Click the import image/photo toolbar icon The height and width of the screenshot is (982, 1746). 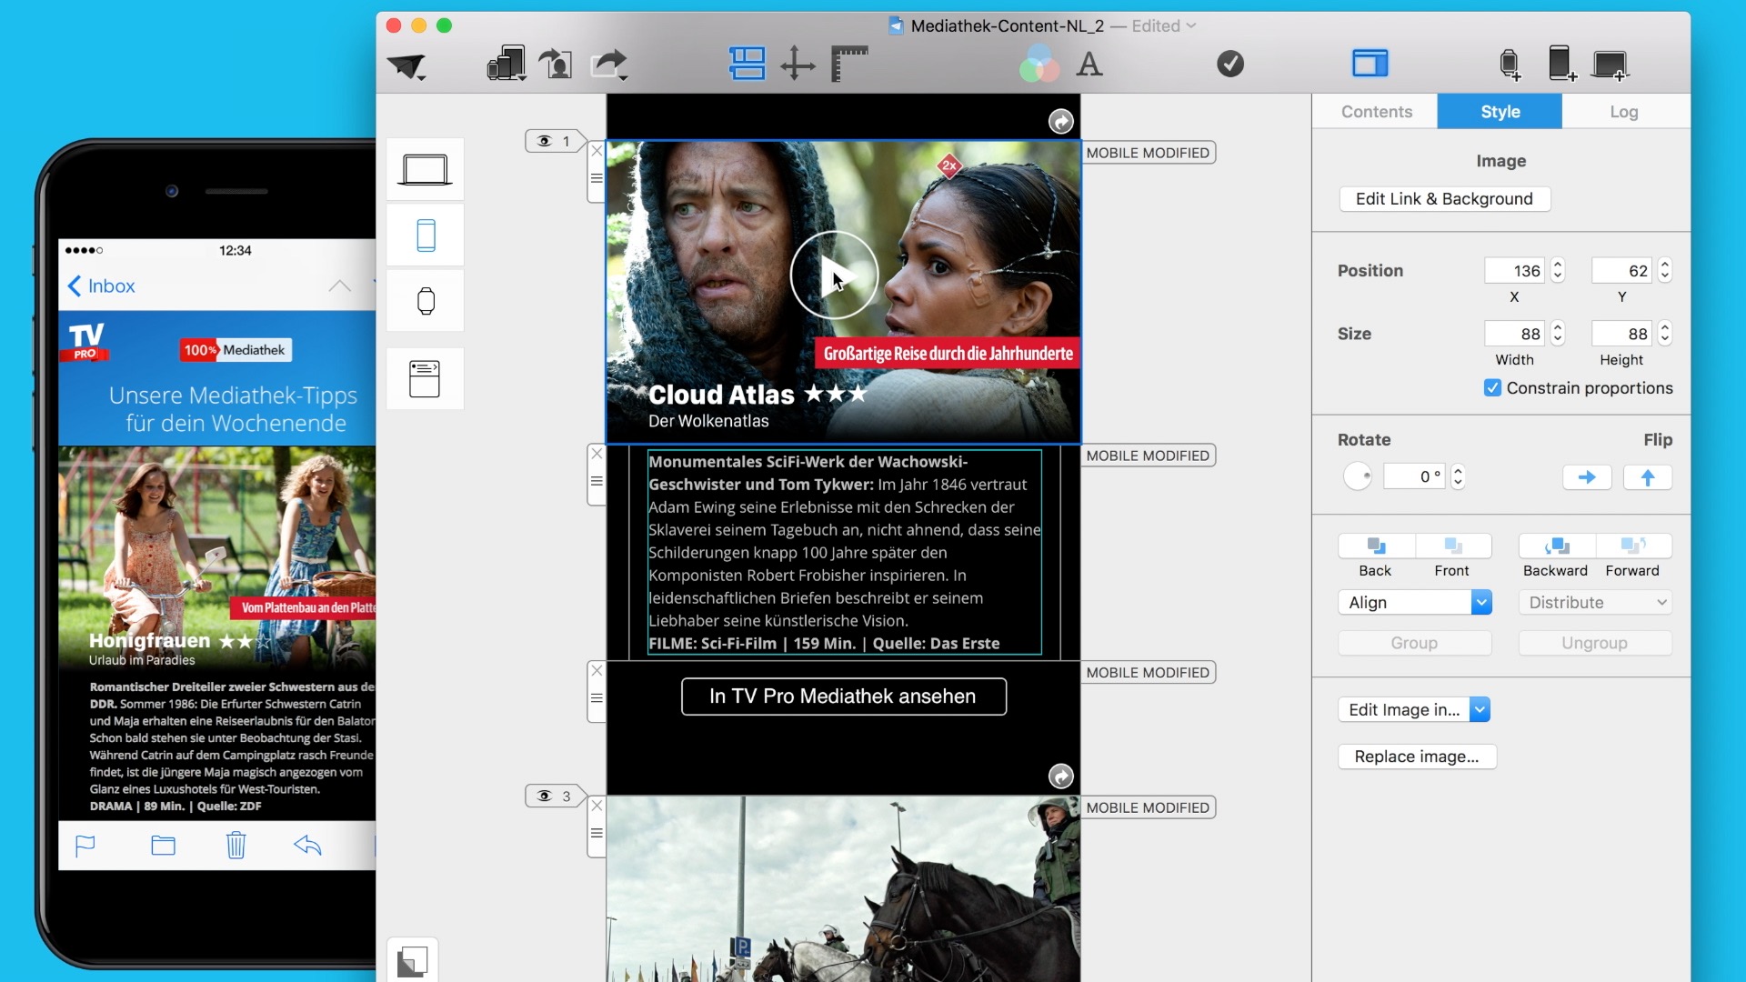click(556, 65)
